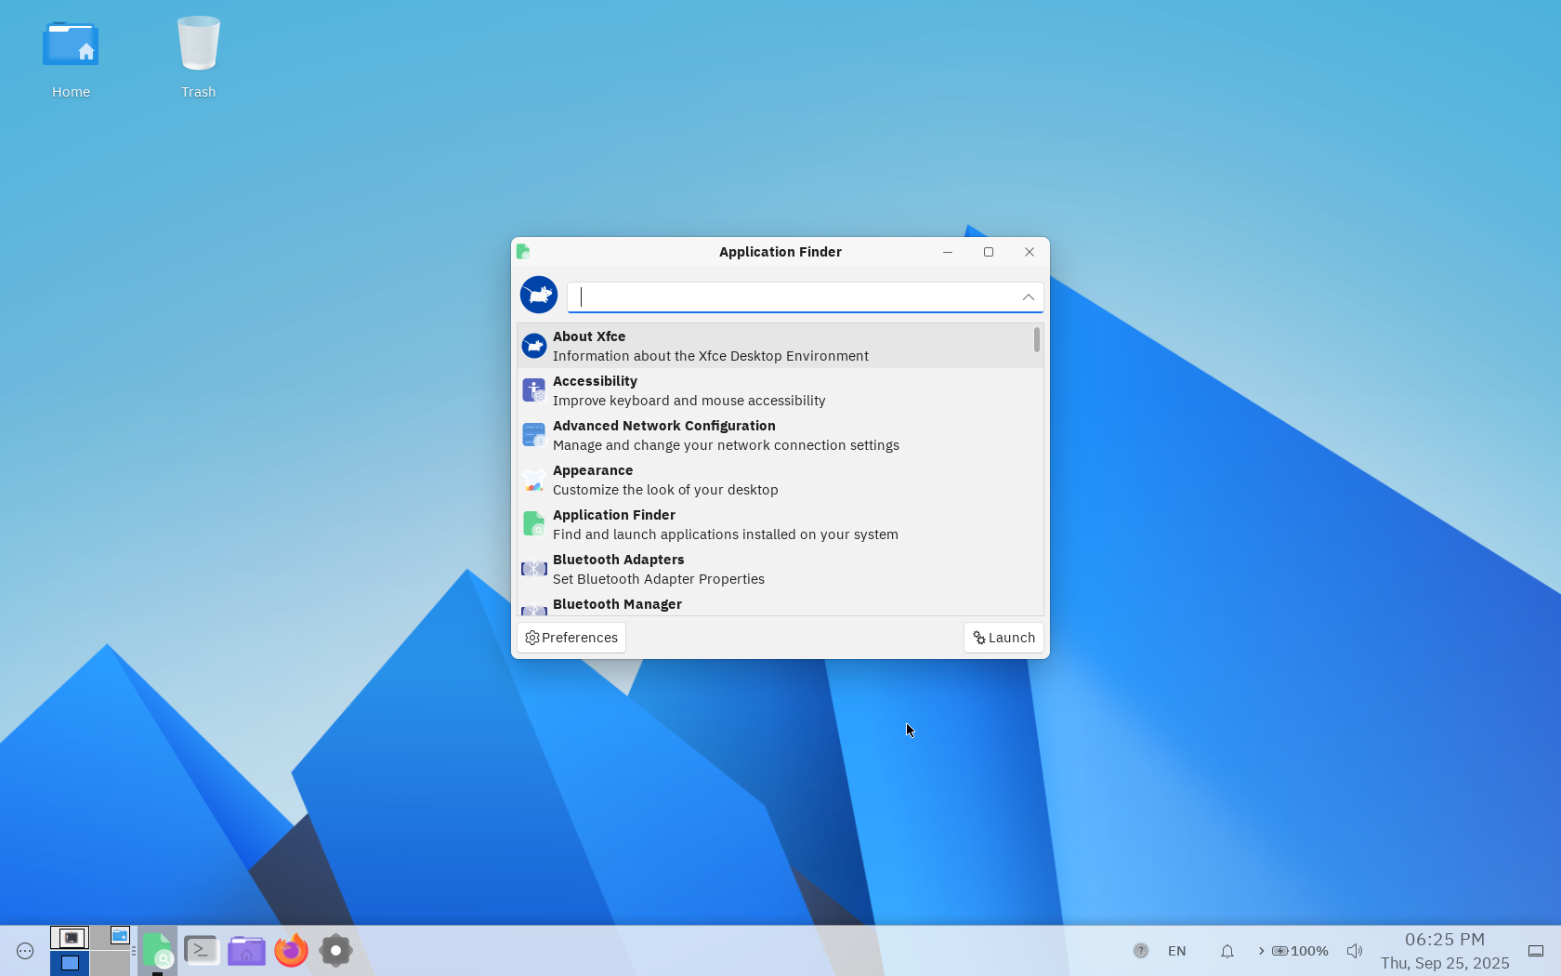Click the show desktop icon at panel end

point(1536,951)
